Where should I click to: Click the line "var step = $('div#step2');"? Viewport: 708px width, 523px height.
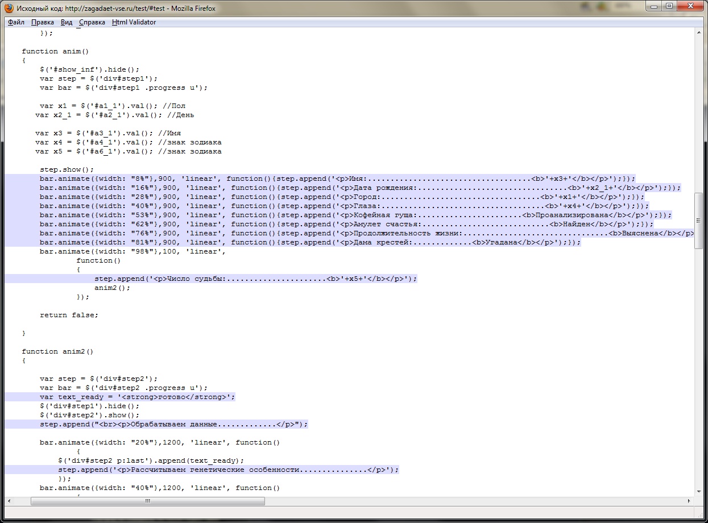[x=99, y=379]
